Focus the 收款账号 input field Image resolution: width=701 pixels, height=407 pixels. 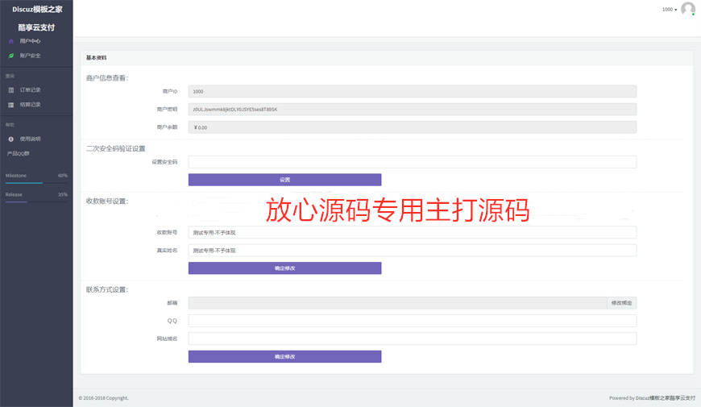[413, 233]
